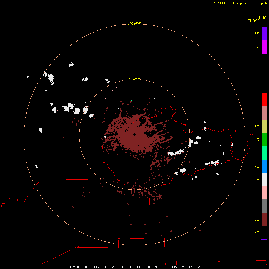Click the ND legend label

(256, 233)
